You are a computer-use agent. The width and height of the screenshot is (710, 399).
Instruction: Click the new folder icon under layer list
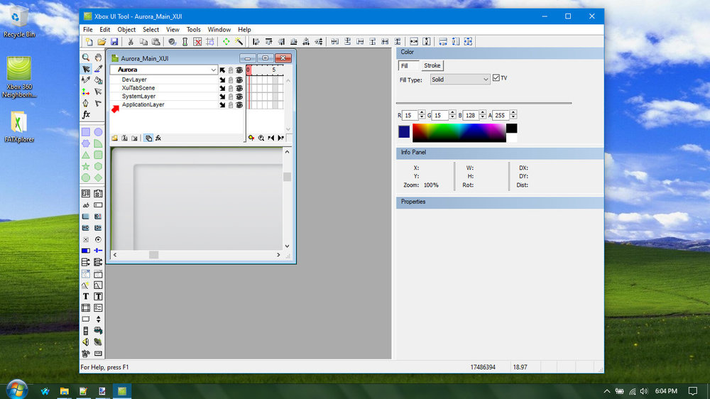114,138
